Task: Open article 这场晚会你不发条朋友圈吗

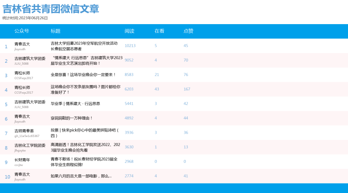Action: 86,89
